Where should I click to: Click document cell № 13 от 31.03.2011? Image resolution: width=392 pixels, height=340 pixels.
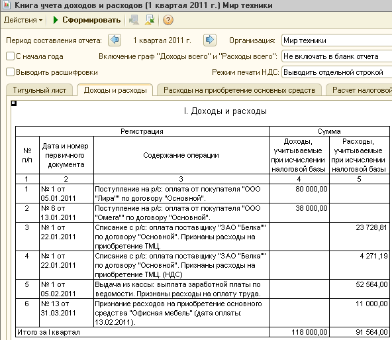point(66,313)
